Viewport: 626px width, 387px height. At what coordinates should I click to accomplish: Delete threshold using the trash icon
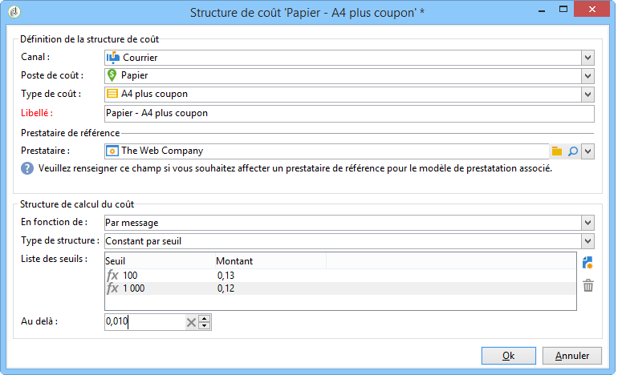(x=588, y=285)
